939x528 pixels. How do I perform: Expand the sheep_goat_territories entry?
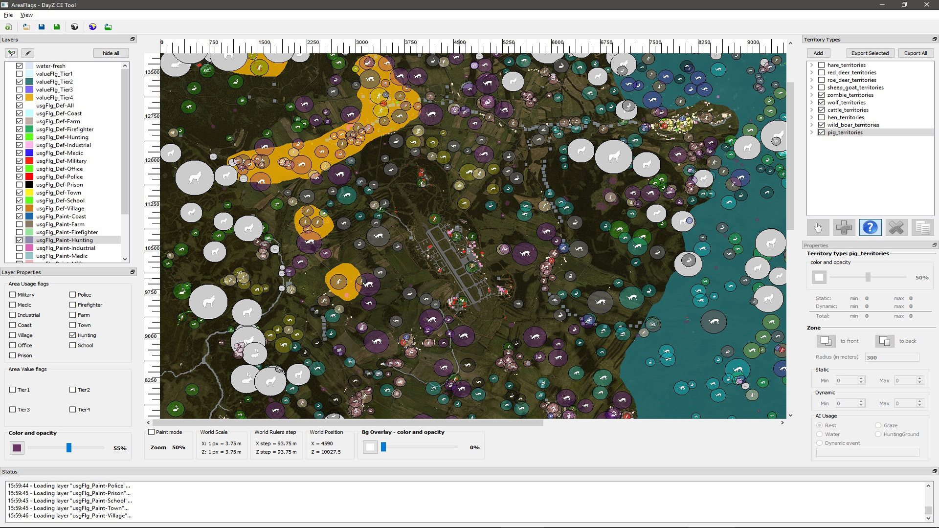click(x=811, y=87)
